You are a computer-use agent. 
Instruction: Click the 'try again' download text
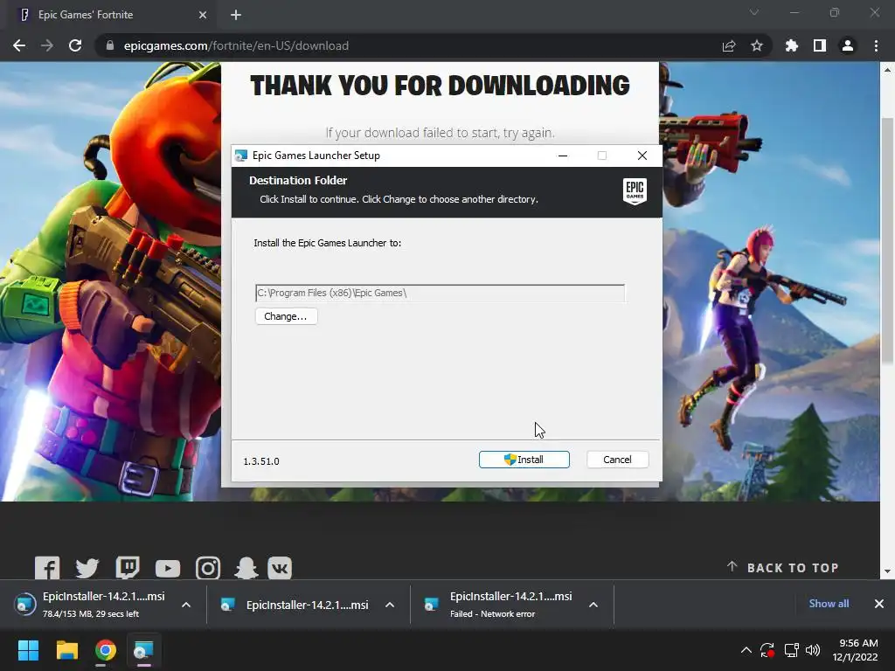pos(529,133)
